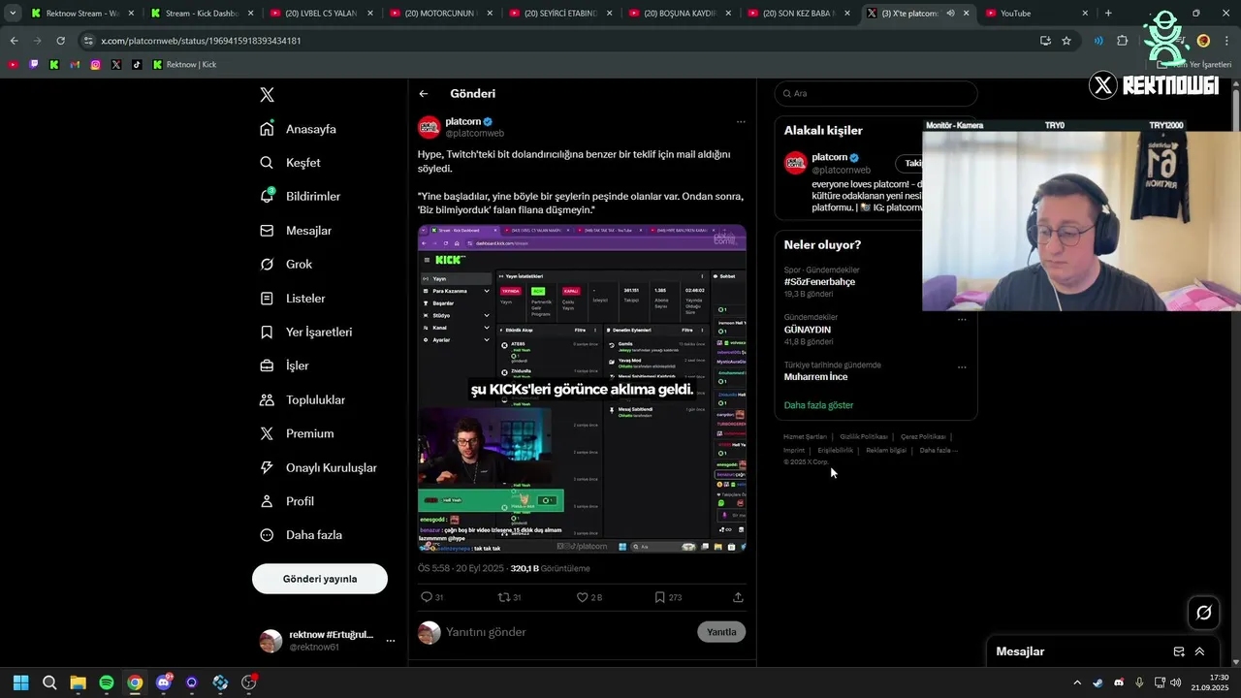This screenshot has height=698, width=1241.
Task: Open Keşfet explore page
Action: 291,163
